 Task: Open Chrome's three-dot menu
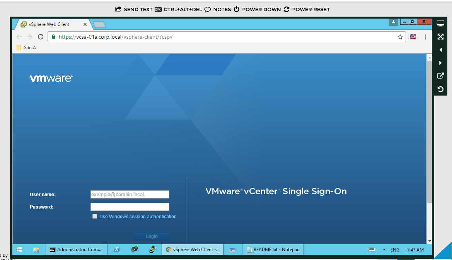pyautogui.click(x=425, y=37)
